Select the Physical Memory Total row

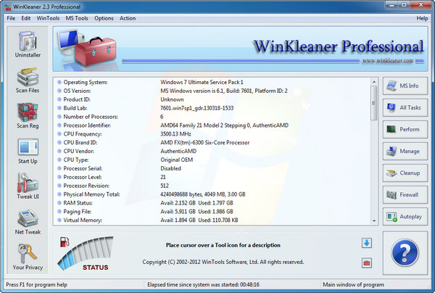click(212, 194)
